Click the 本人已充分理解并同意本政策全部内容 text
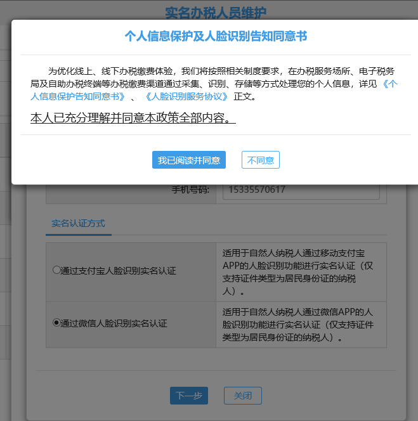The height and width of the screenshot is (421, 418). click(133, 118)
